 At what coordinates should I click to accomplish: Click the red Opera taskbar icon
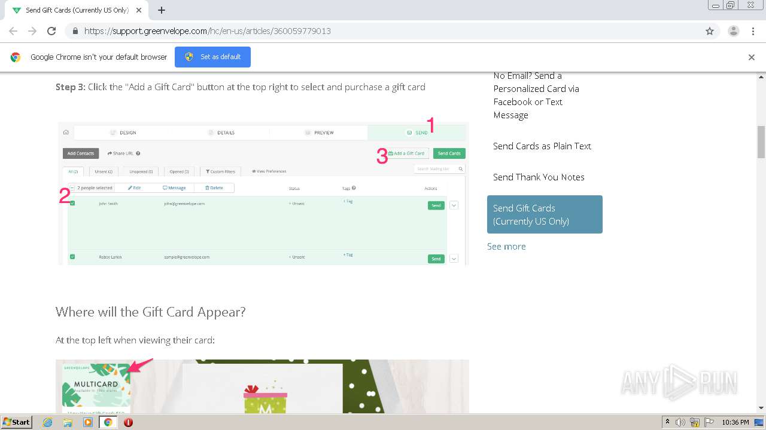click(x=128, y=422)
